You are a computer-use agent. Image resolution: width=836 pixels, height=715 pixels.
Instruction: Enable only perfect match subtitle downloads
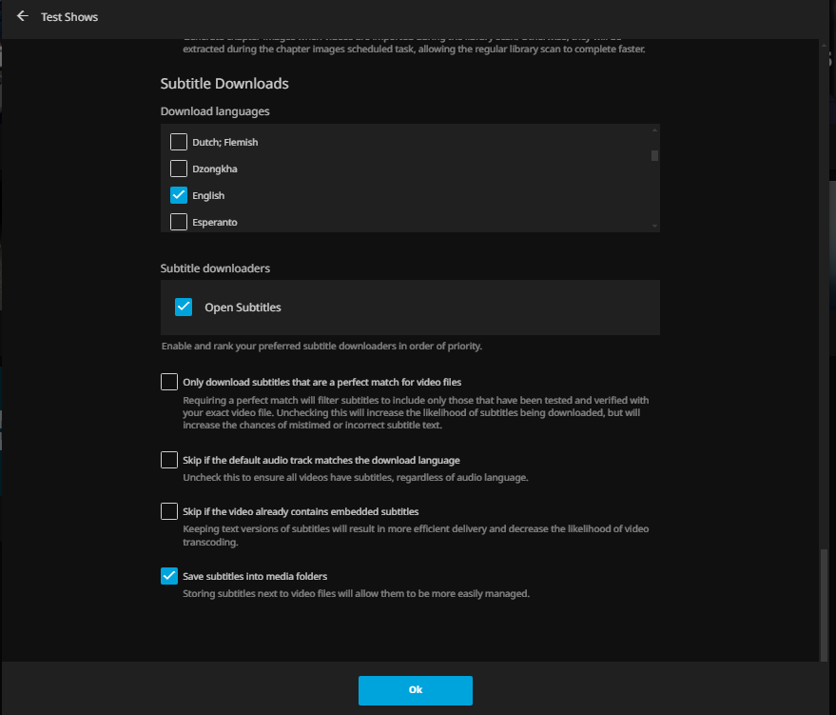pyautogui.click(x=169, y=382)
